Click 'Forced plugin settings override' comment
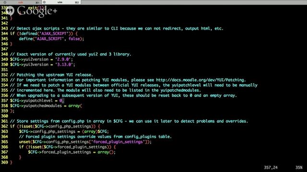The width and height of the screenshot is (307, 172). point(95,137)
